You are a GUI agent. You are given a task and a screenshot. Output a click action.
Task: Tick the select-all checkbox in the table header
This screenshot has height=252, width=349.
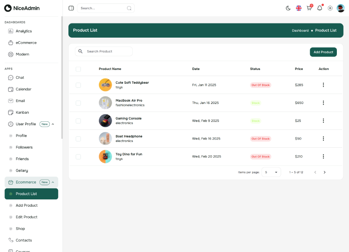(78, 69)
